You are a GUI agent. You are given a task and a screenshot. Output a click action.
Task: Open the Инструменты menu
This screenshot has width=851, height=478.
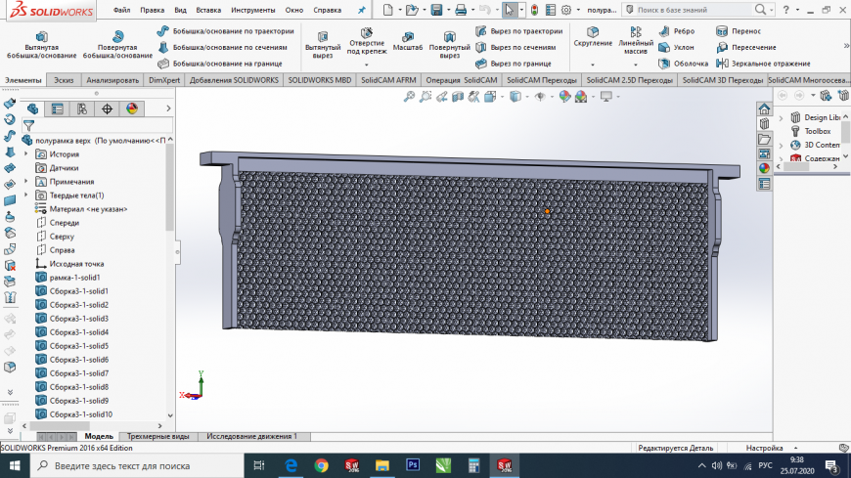pyautogui.click(x=252, y=10)
